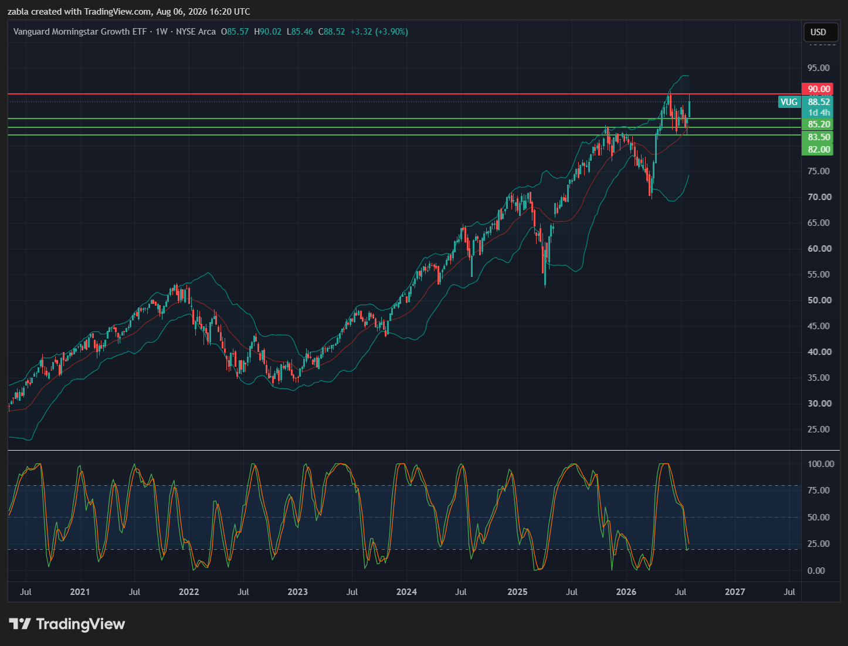Click the close value C88.52 in legend
The image size is (848, 646).
coord(331,32)
